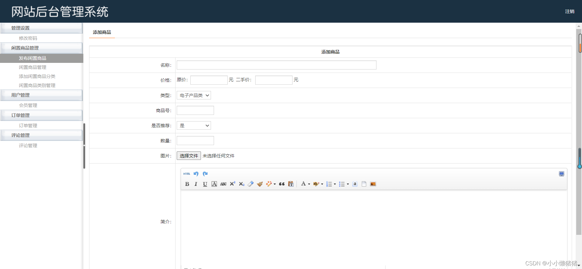The height and width of the screenshot is (269, 582).
Task: Select 发布闲置商品 in the sidebar
Action: pyautogui.click(x=42, y=58)
